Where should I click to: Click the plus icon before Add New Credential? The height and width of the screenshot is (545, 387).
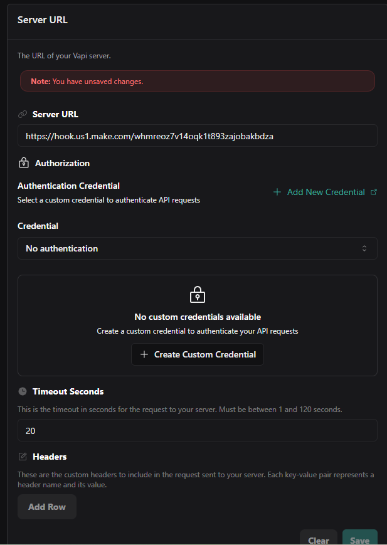click(x=277, y=192)
